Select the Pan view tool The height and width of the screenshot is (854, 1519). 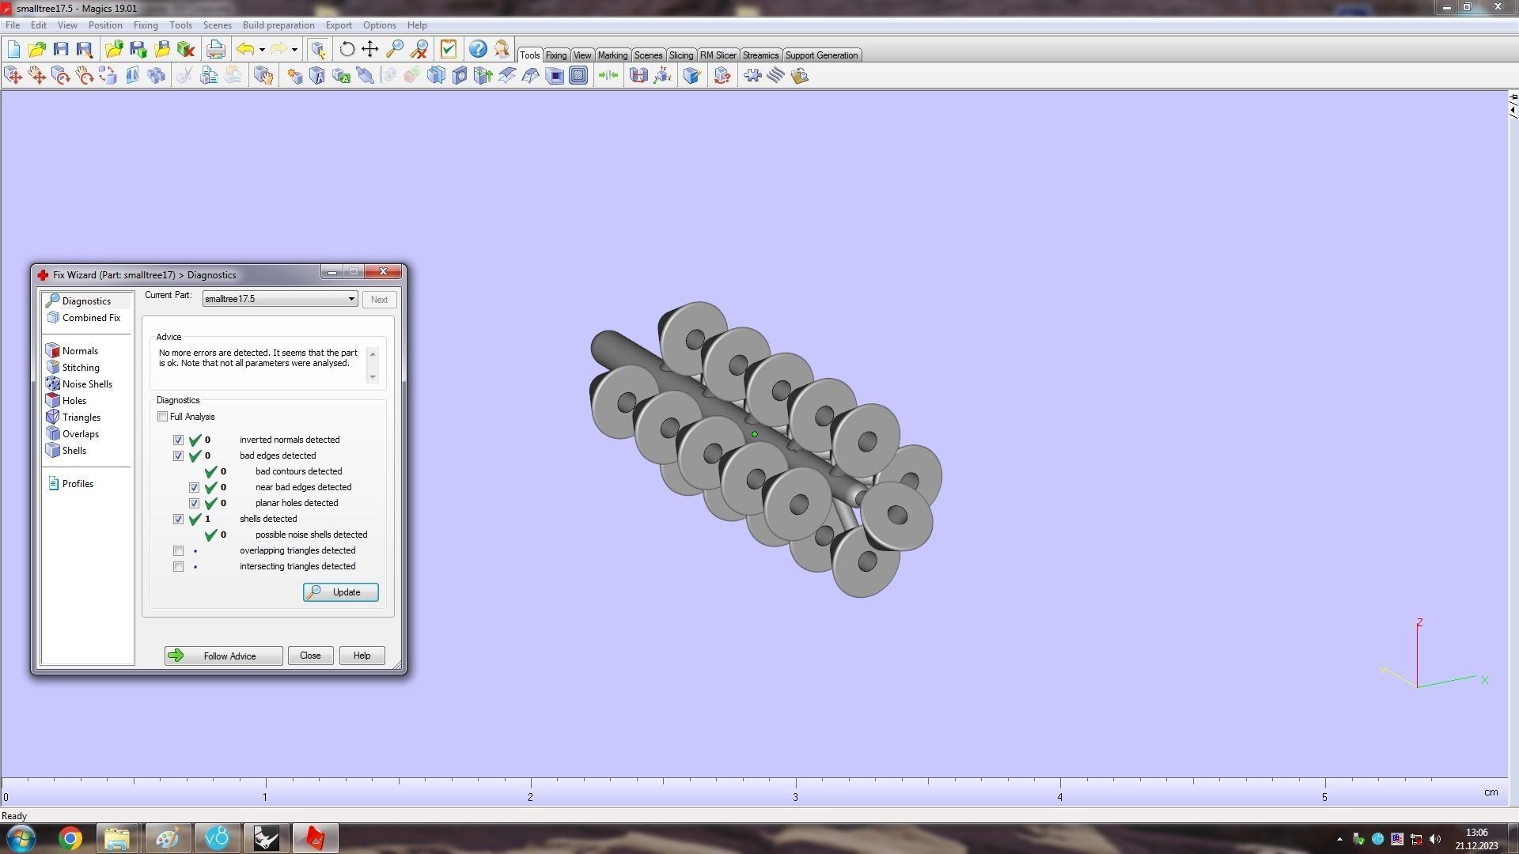click(370, 50)
